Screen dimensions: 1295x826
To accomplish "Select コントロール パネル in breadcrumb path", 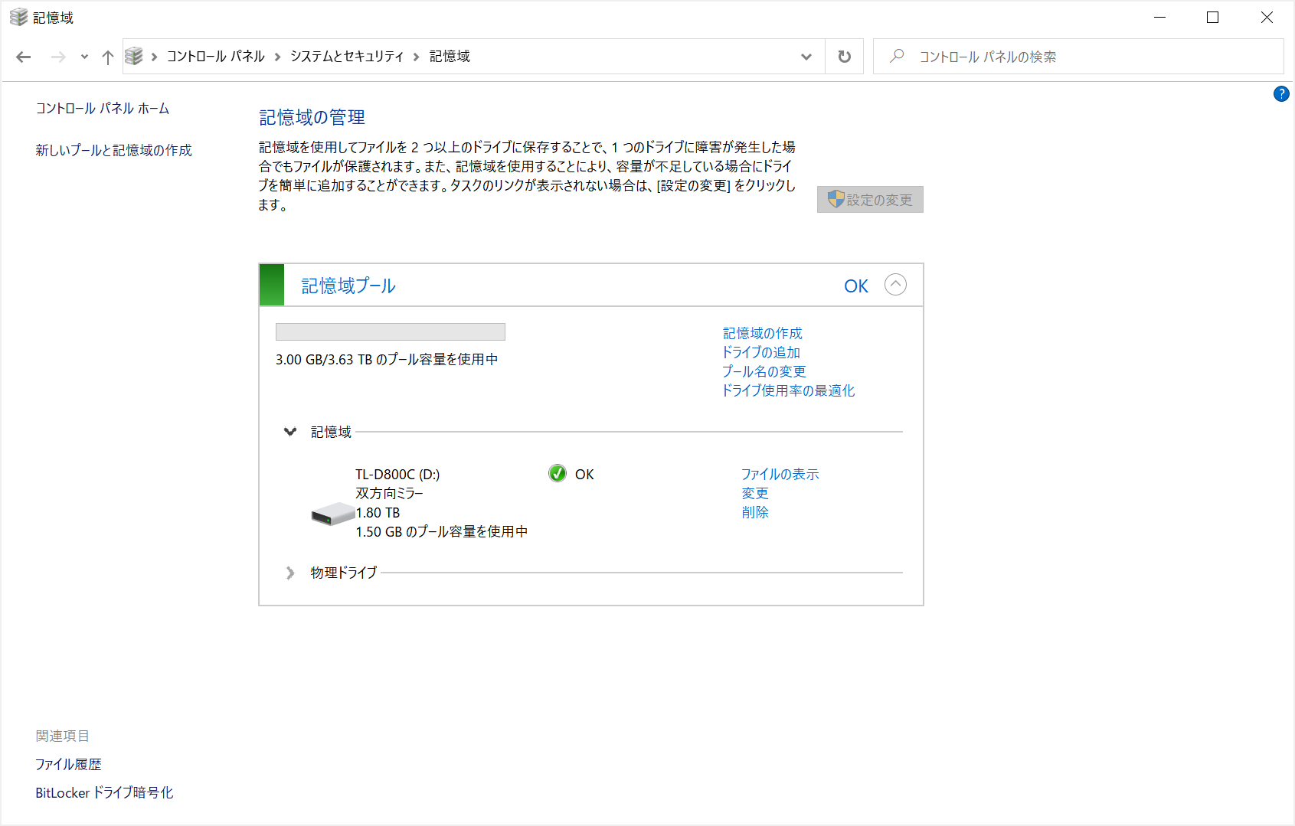I will pos(215,57).
